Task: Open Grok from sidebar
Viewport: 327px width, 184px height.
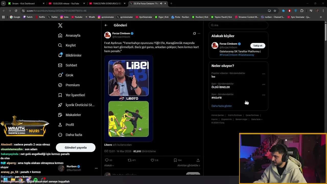Action: (x=66, y=75)
